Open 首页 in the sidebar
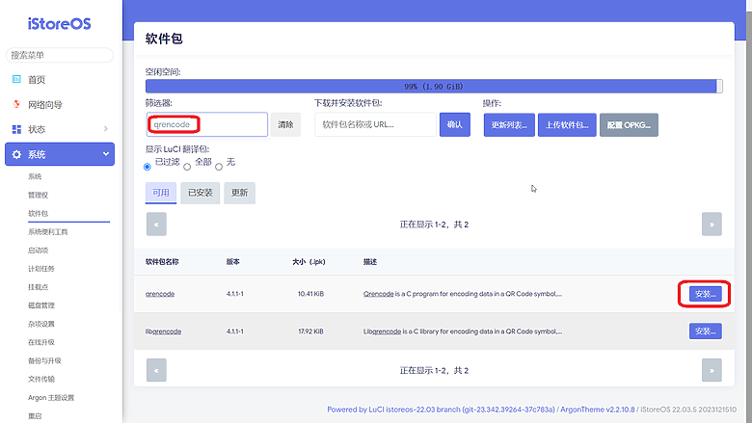Image resolution: width=752 pixels, height=423 pixels. (37, 80)
